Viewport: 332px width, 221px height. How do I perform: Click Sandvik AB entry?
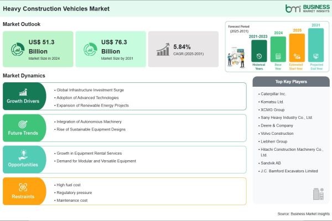[x=271, y=163]
